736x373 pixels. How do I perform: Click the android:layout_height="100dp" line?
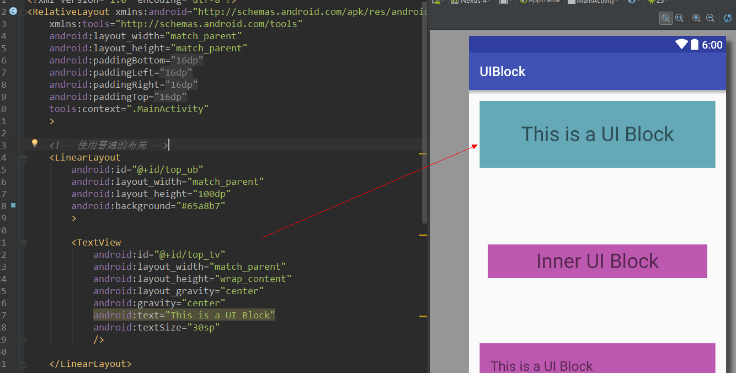(151, 194)
